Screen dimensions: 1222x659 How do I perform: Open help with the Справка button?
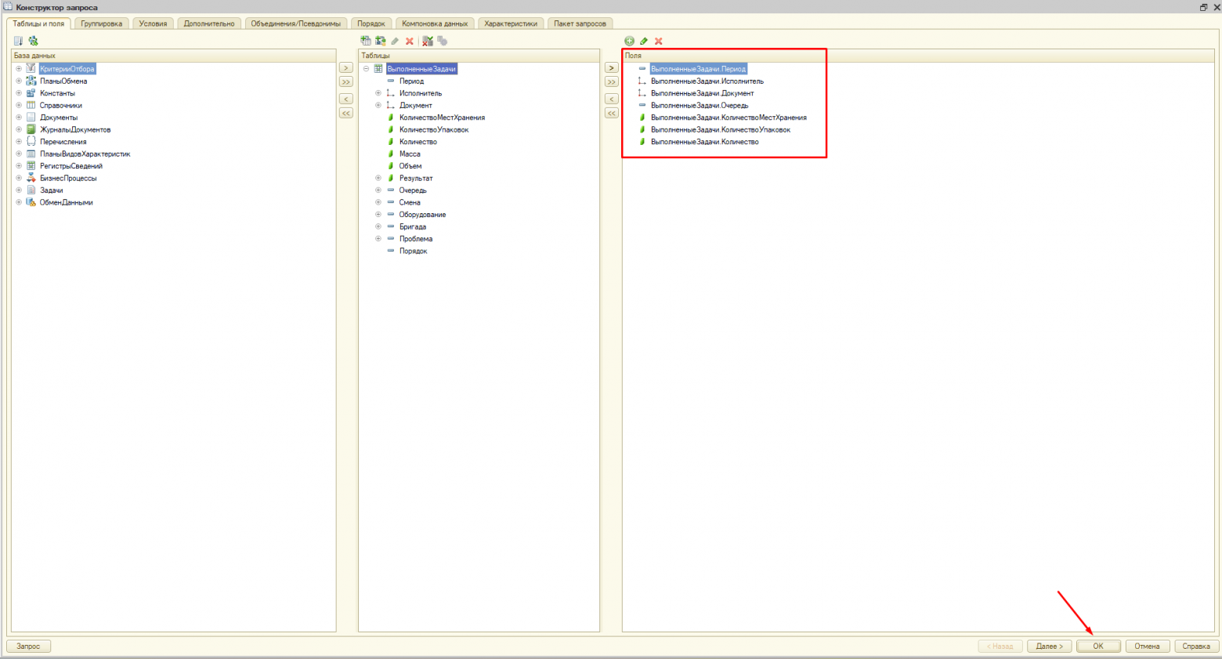click(1196, 646)
